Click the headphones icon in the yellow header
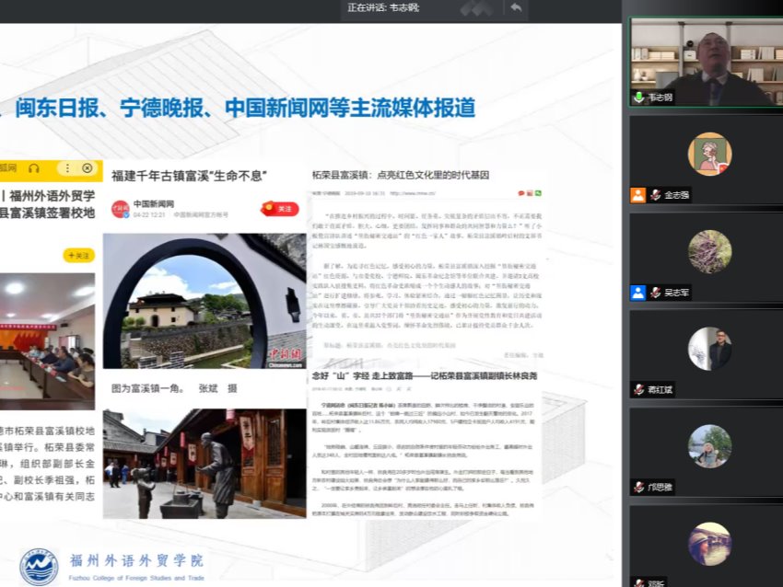 point(34,168)
